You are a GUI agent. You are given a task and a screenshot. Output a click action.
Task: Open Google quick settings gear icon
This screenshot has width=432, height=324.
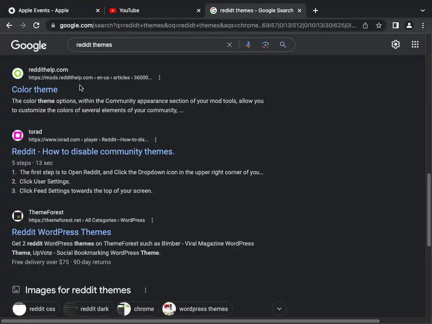396,44
